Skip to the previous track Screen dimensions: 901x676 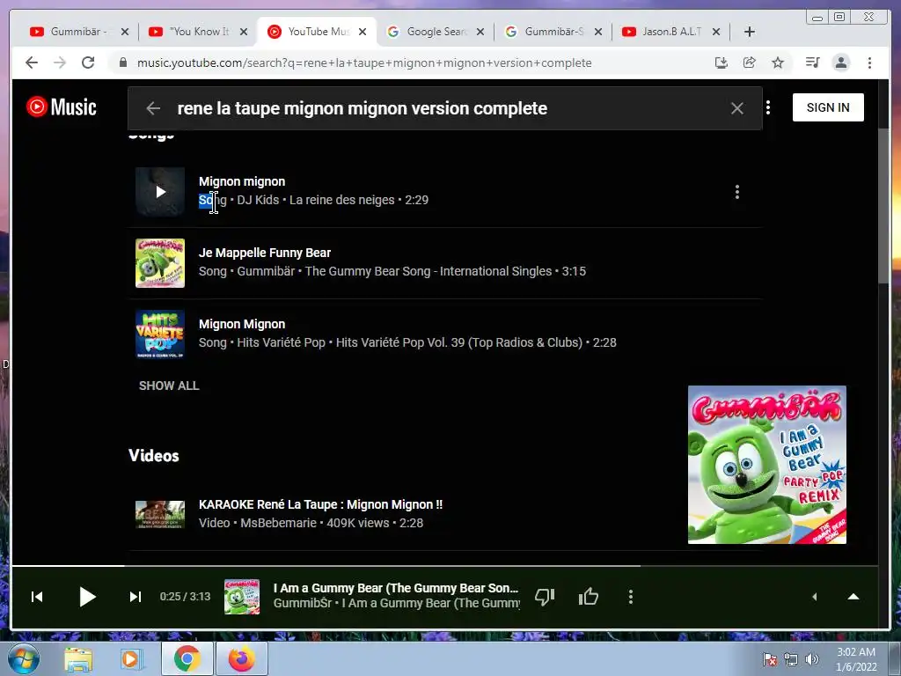click(x=37, y=597)
